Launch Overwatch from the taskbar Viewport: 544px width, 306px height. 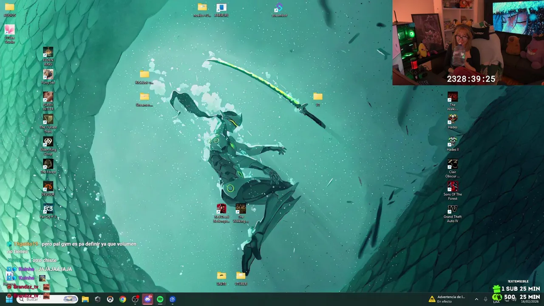point(110,299)
